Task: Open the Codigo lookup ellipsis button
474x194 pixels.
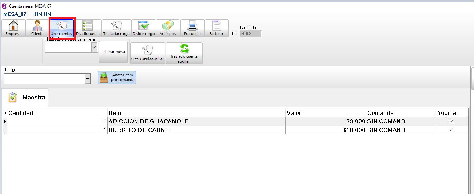Action: tap(88, 79)
